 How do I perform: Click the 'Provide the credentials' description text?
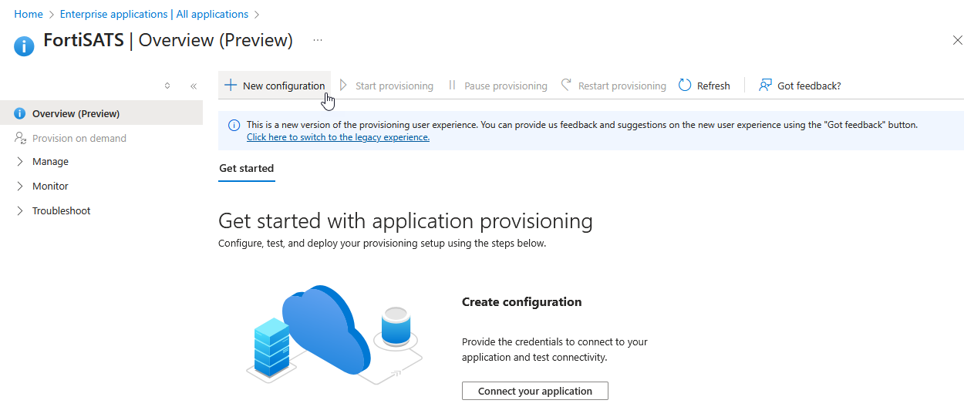click(554, 350)
